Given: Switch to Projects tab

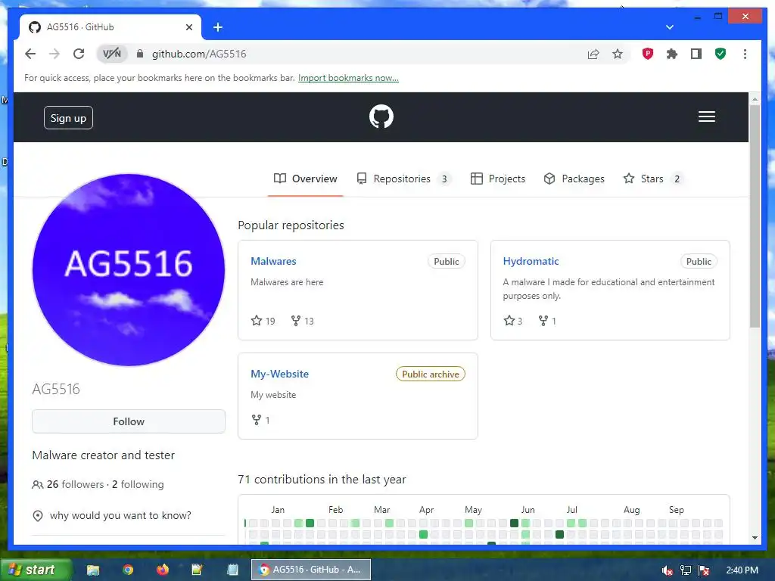Looking at the screenshot, I should pos(498,179).
